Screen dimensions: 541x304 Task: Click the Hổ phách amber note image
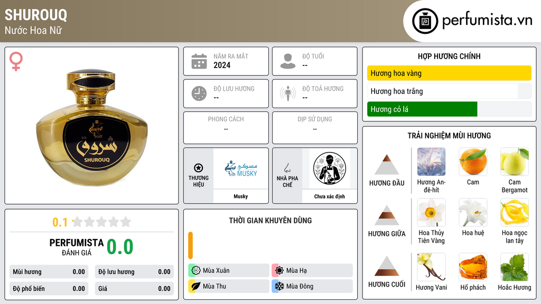coord(473,267)
